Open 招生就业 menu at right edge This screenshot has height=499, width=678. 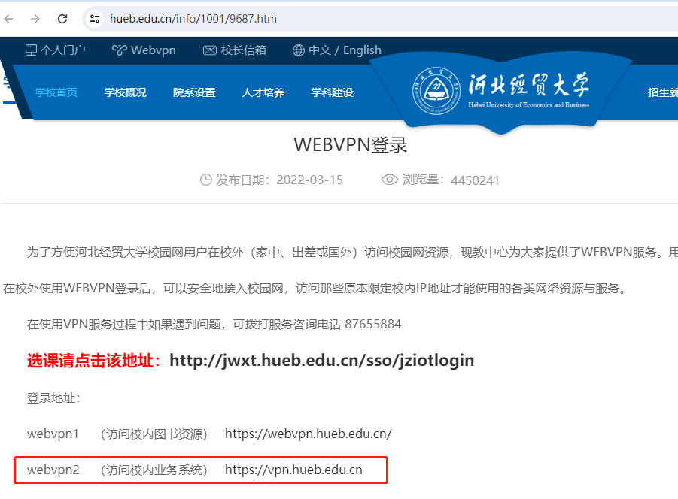pos(662,92)
